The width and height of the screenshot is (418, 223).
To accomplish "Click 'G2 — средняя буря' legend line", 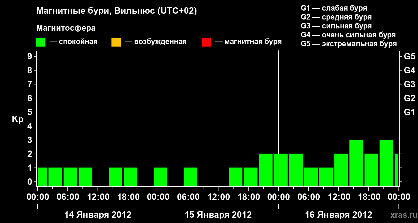I will [336, 17].
